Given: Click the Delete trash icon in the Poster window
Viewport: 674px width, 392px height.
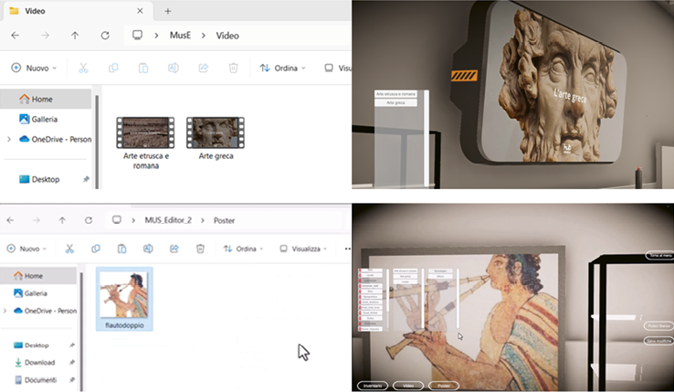Looking at the screenshot, I should (200, 249).
